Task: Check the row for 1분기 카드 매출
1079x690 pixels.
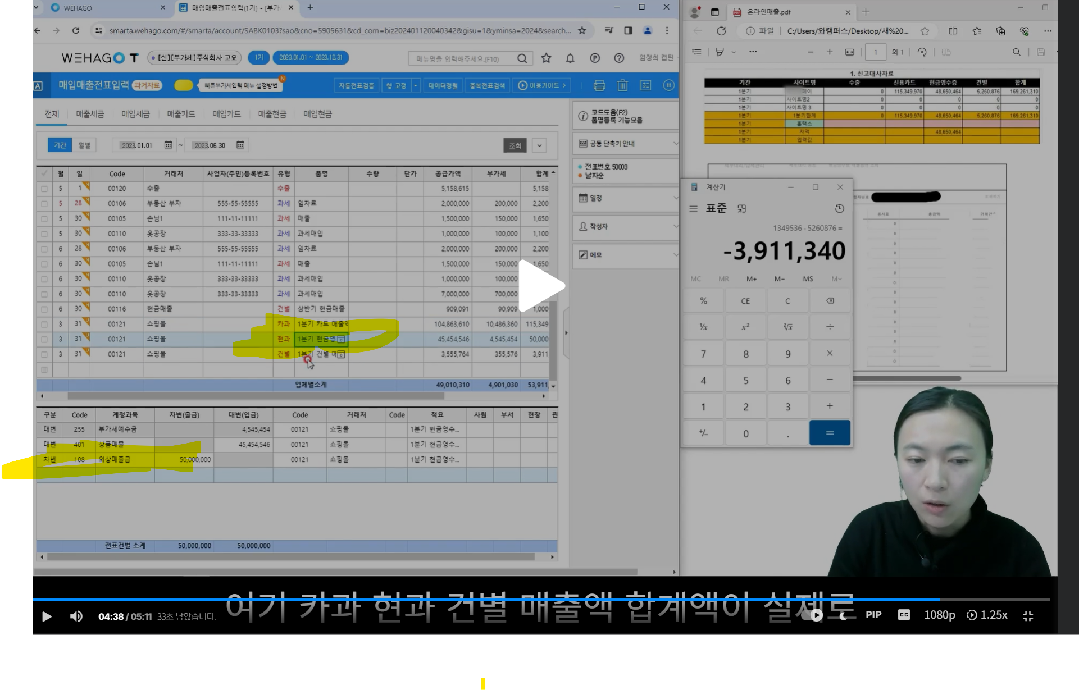Action: (44, 325)
